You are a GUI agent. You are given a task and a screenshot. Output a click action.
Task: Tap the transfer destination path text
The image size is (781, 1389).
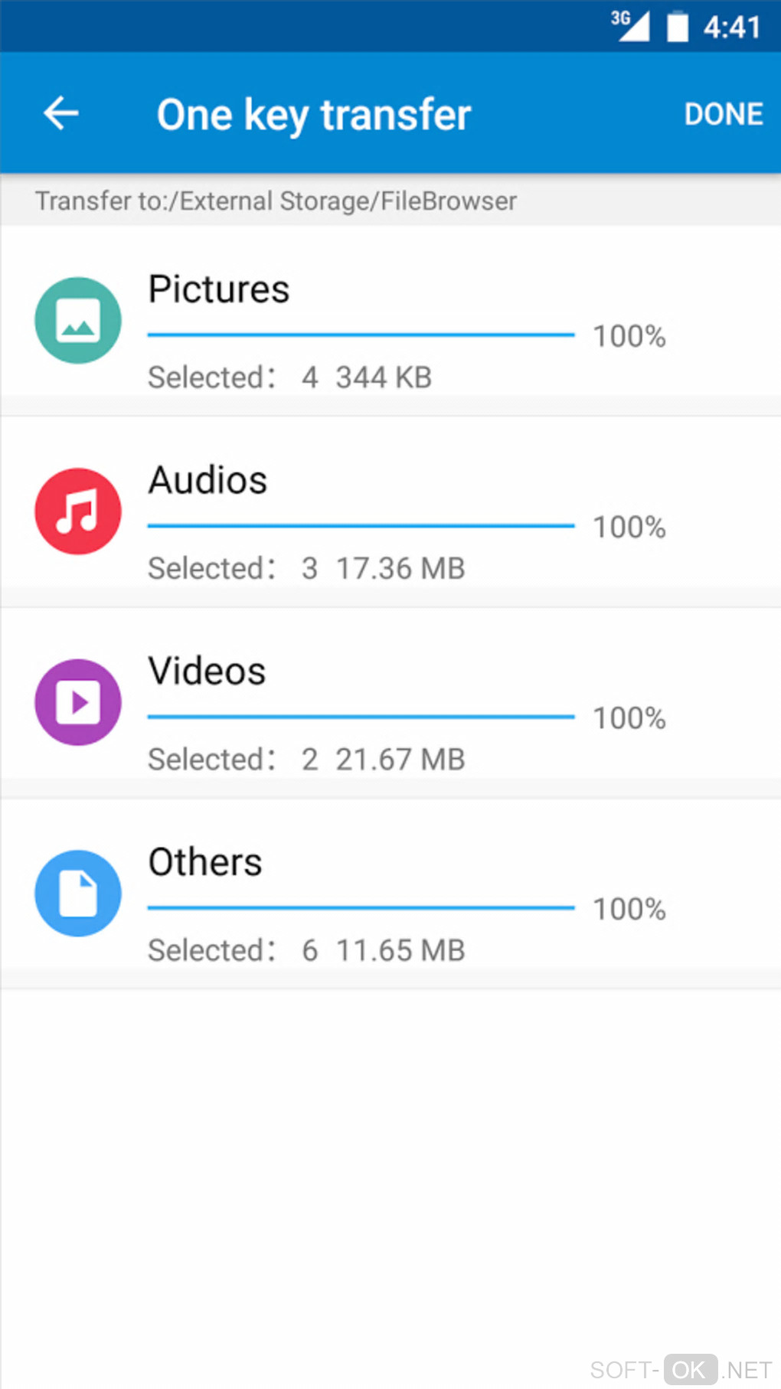(x=276, y=201)
